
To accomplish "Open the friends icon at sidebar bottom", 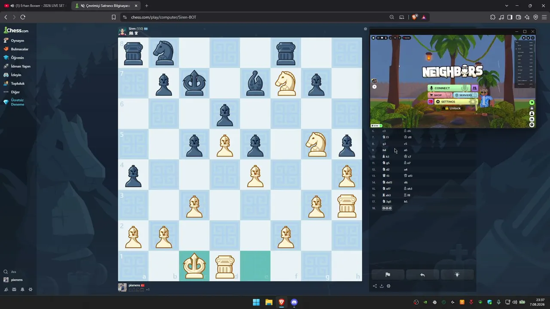I will click(x=6, y=289).
